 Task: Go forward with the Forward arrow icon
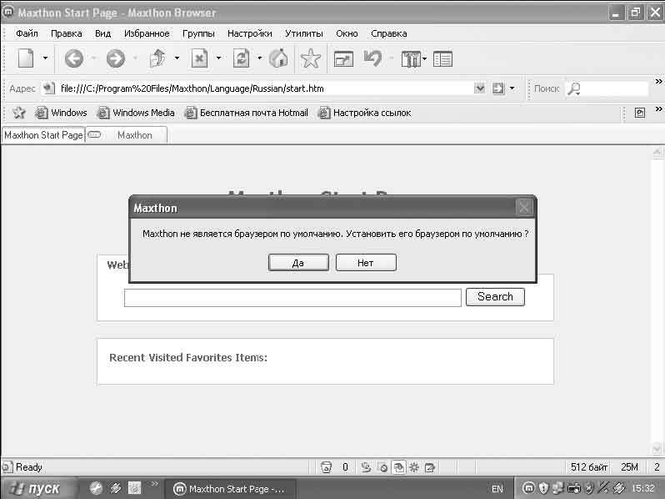(115, 58)
